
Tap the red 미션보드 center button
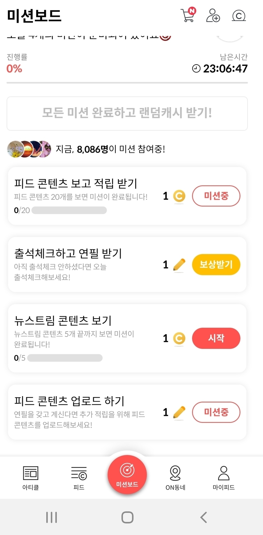pos(127,475)
